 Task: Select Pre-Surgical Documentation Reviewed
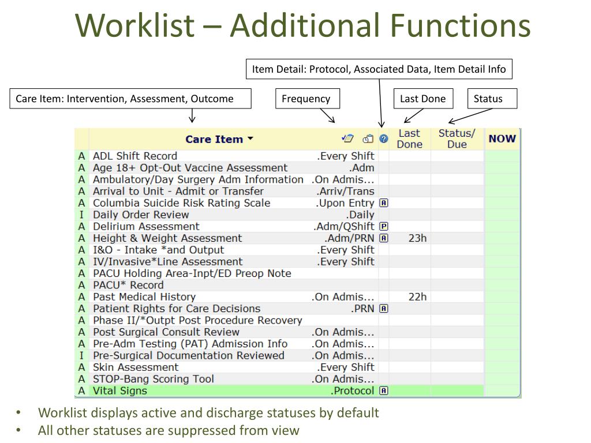tap(189, 355)
